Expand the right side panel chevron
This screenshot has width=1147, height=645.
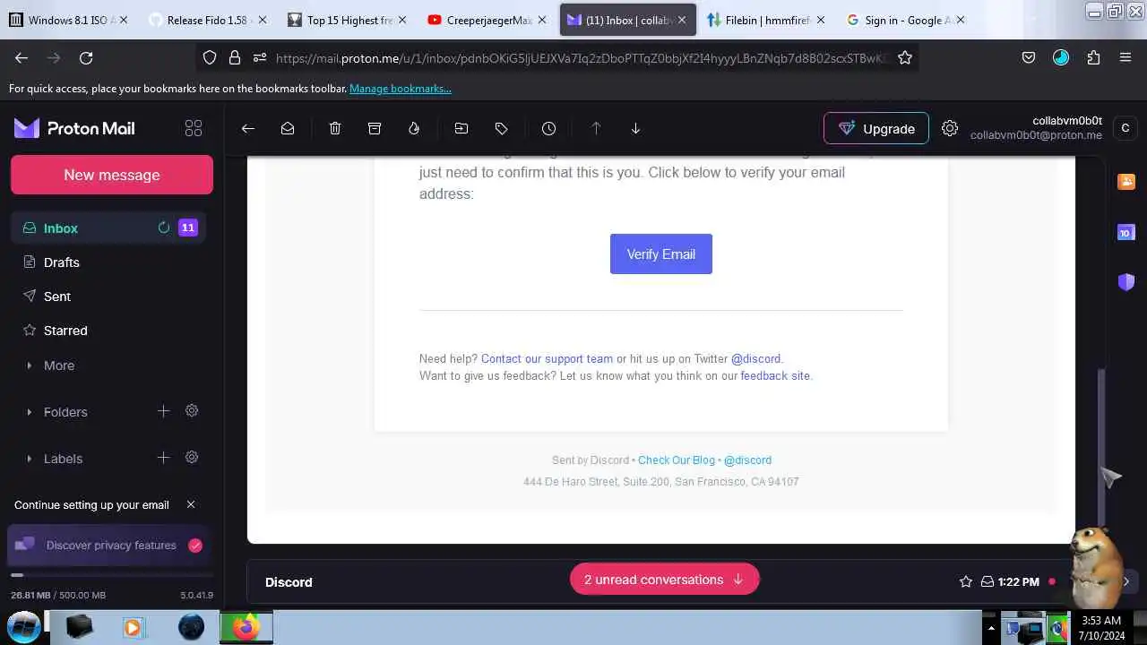1126,581
